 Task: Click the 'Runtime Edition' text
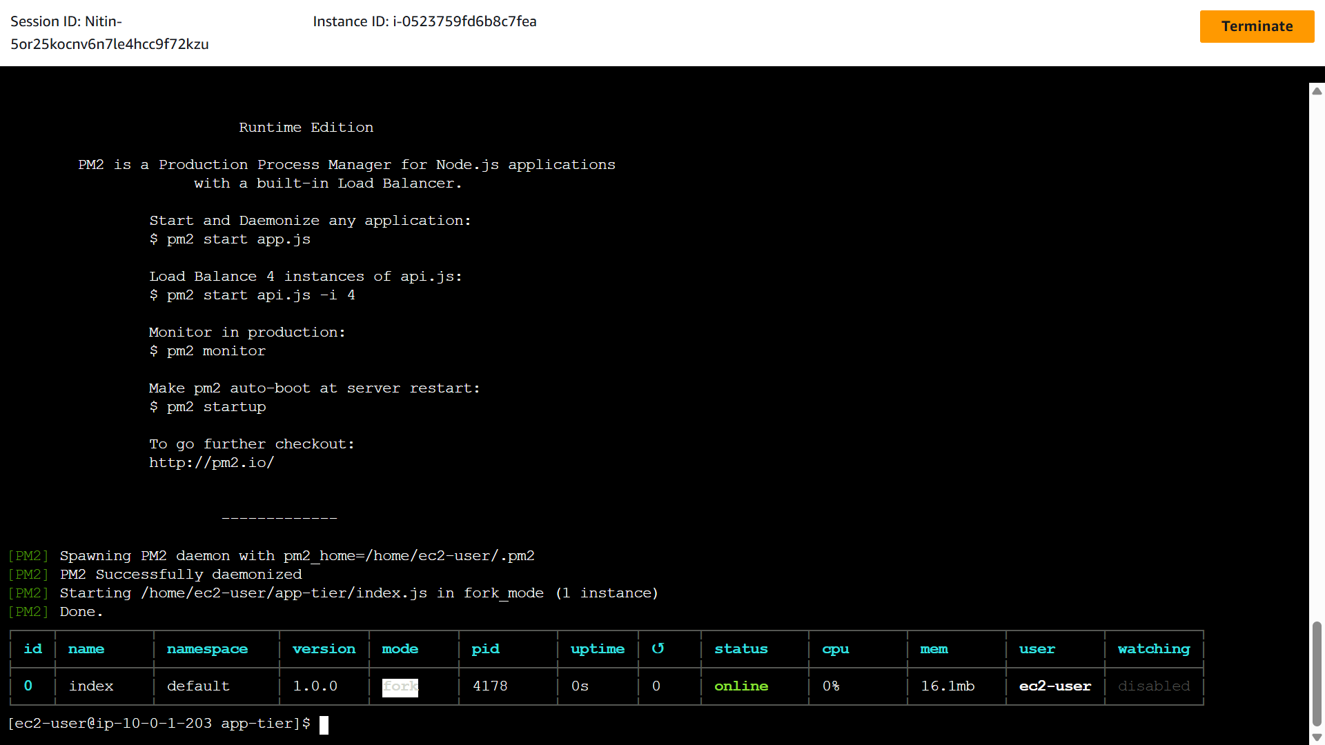tap(306, 128)
